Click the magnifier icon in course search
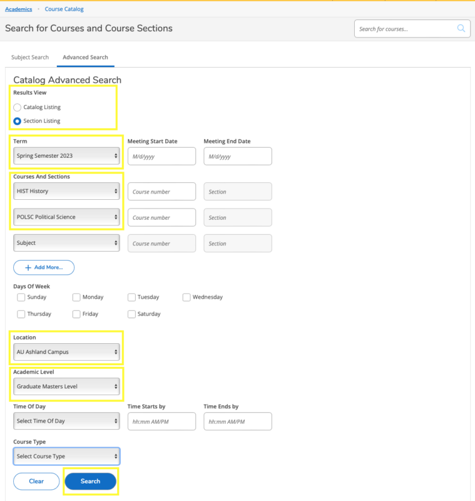 click(x=461, y=29)
